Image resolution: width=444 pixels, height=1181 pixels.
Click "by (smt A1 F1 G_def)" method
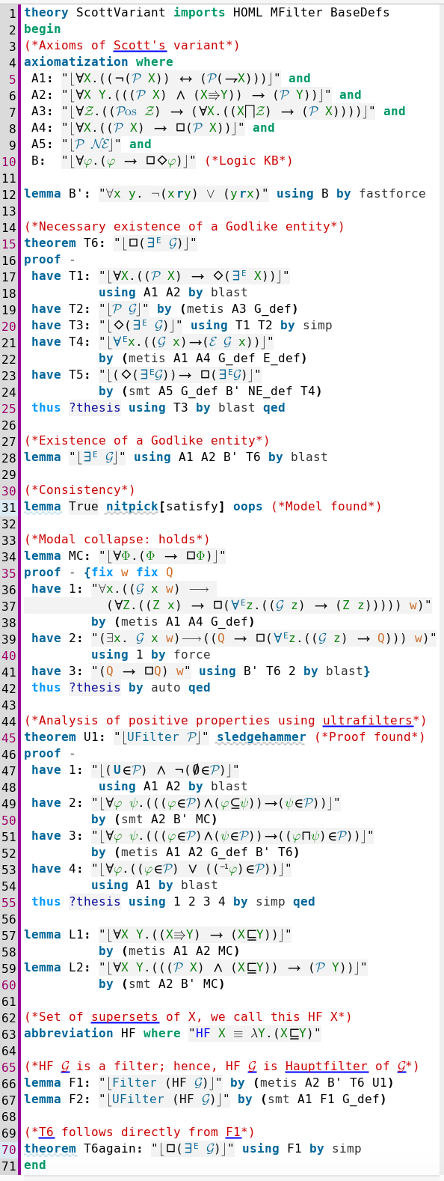(x=312, y=1099)
